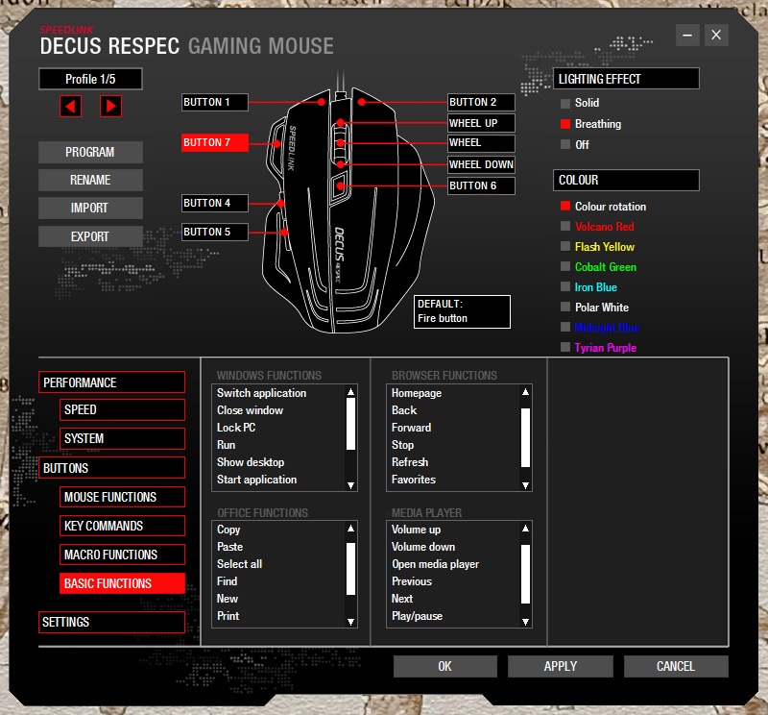
Task: Open MACRO FUNCTIONS page
Action: tap(123, 555)
